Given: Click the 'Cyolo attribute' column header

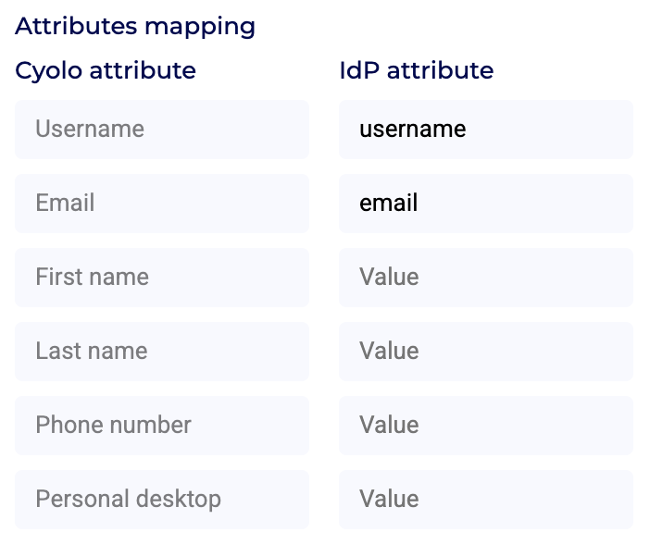Looking at the screenshot, I should tap(106, 70).
